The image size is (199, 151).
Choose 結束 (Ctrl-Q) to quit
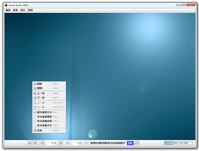click(49, 130)
